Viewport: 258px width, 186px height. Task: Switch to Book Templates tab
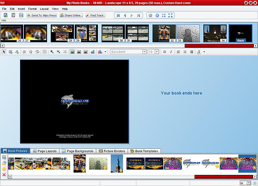(144, 151)
